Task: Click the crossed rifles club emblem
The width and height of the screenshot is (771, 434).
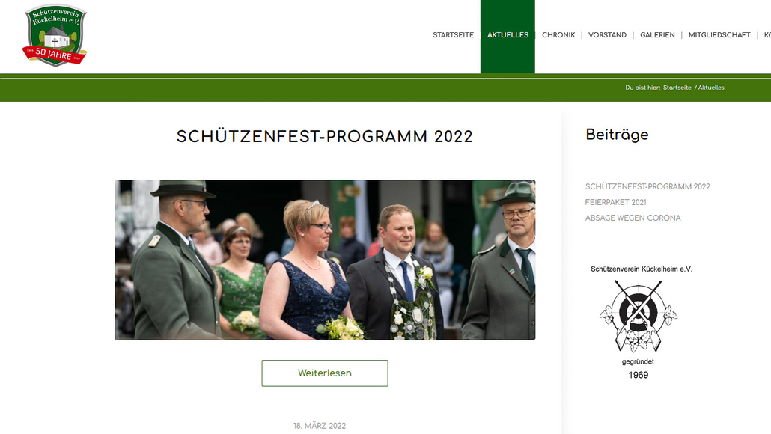Action: (639, 316)
